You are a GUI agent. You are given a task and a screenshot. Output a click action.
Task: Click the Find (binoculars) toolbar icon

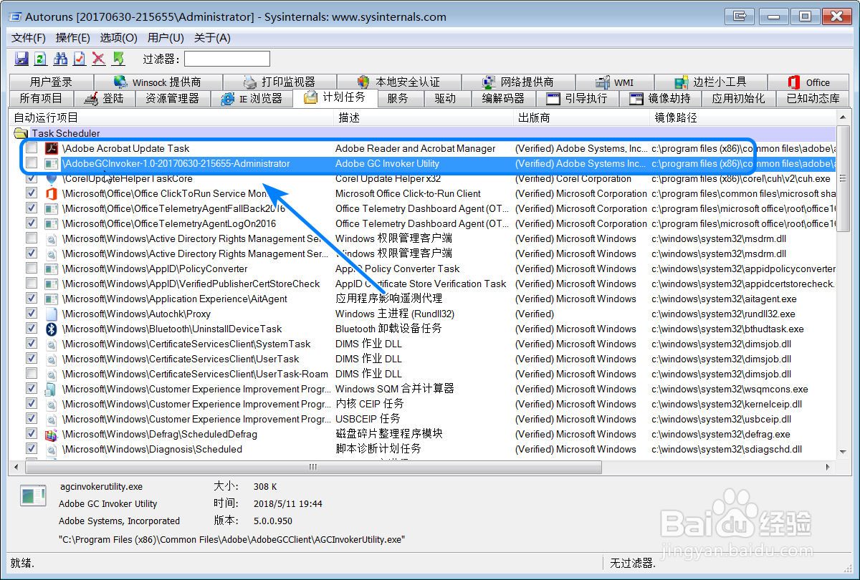point(61,59)
